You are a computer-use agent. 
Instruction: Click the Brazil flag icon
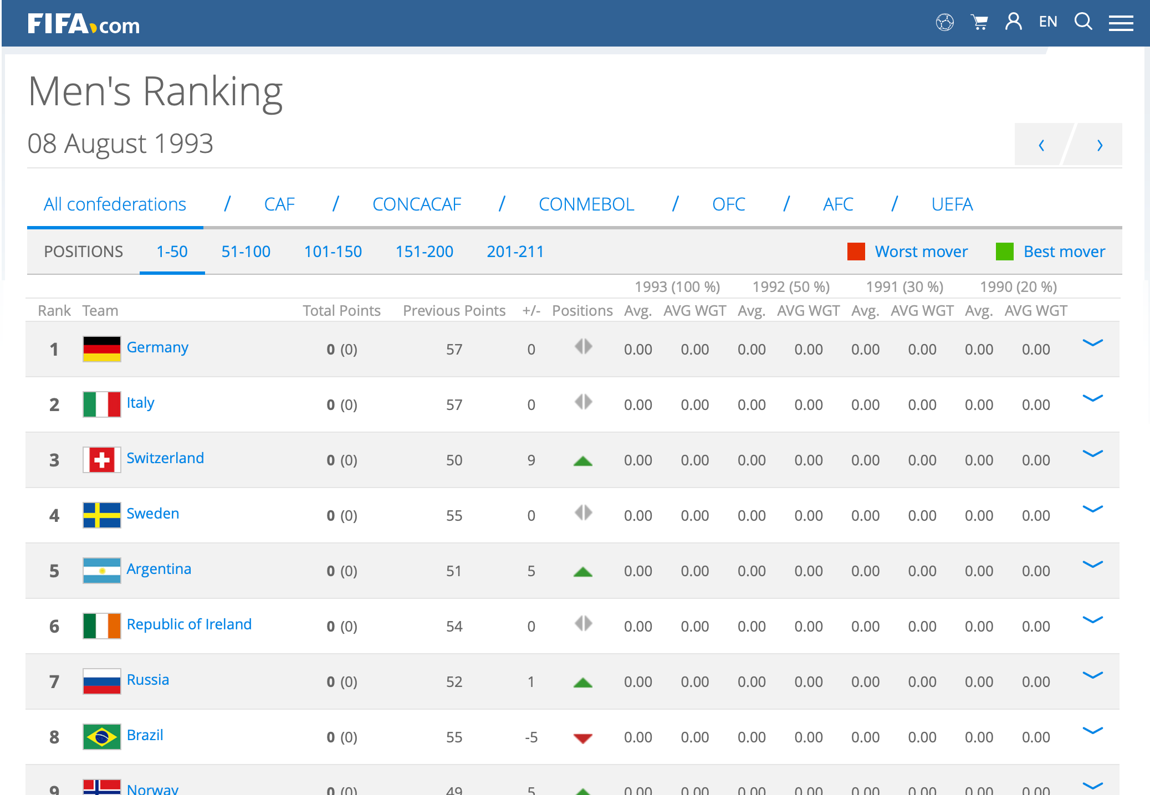[x=102, y=737]
